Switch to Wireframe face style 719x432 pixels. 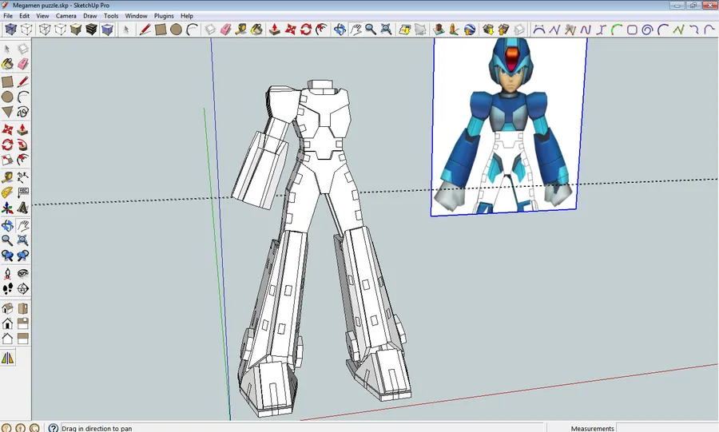click(x=45, y=30)
